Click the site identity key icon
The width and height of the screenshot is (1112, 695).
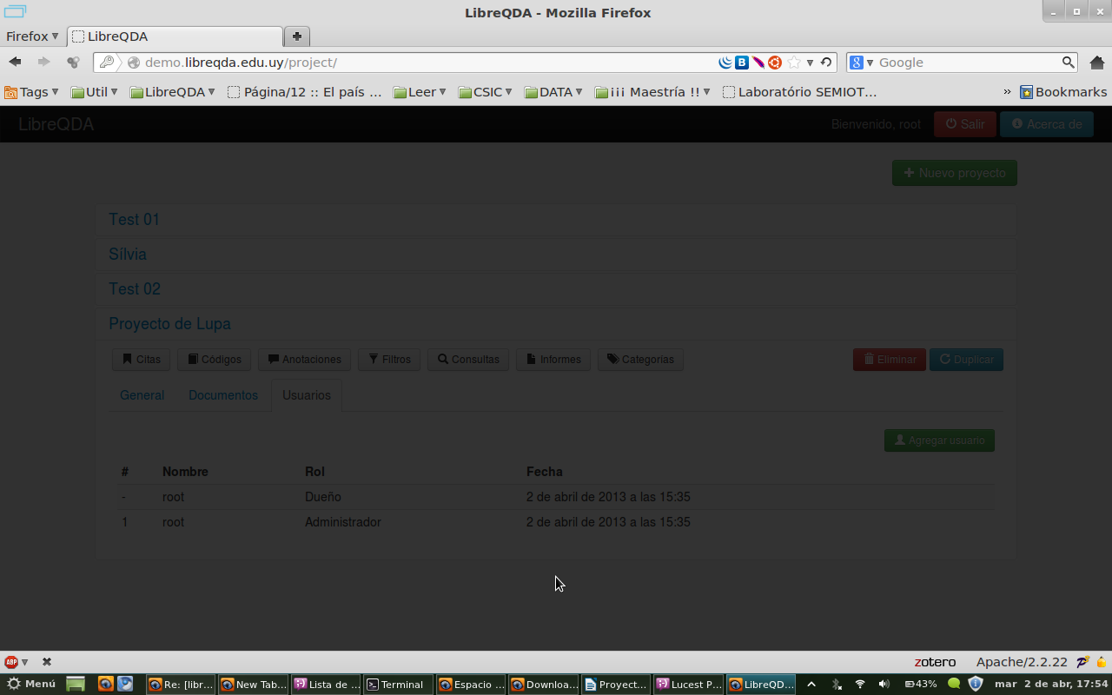[107, 63]
